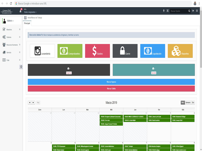Open the Caja sidebar menu
The height and width of the screenshot is (151, 202).
pos(11,60)
